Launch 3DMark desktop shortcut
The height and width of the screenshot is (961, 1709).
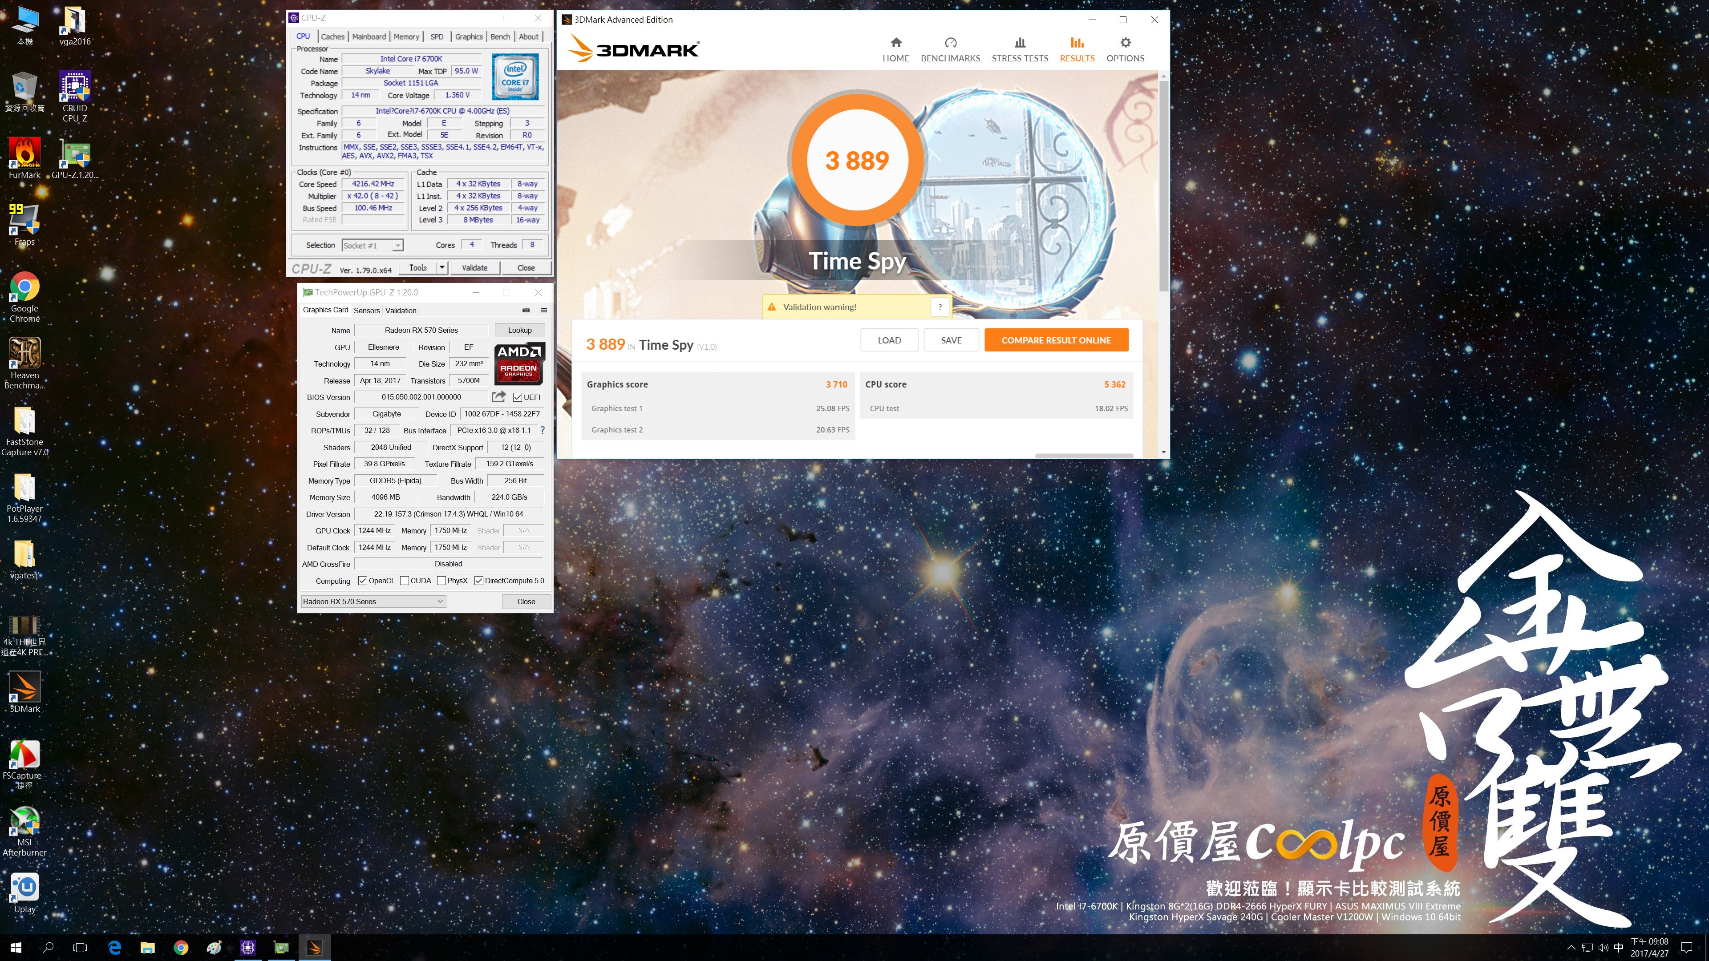click(24, 692)
